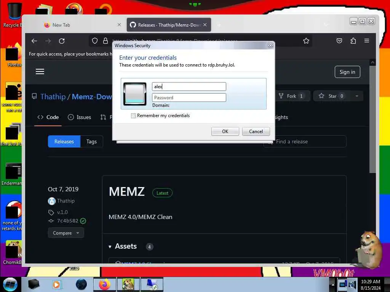Screen dimensions: 390x292
Task: Open the Extensions puzzle icon
Action: click(x=353, y=41)
